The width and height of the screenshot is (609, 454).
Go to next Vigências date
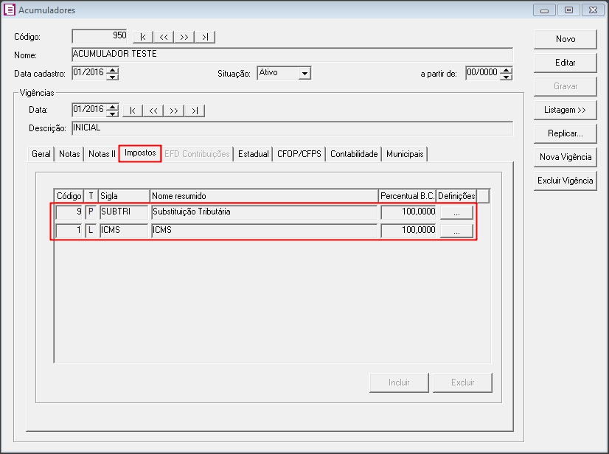(173, 111)
